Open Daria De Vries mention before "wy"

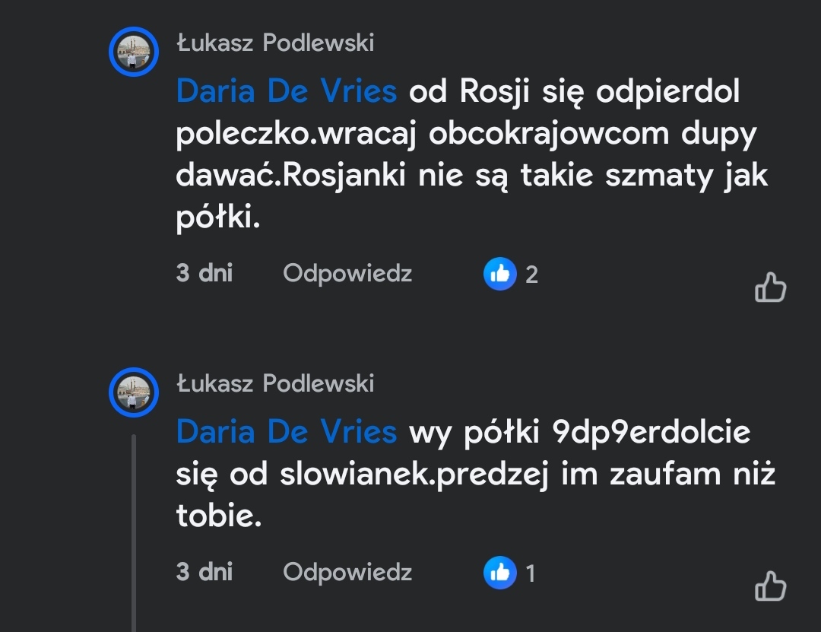tap(286, 433)
